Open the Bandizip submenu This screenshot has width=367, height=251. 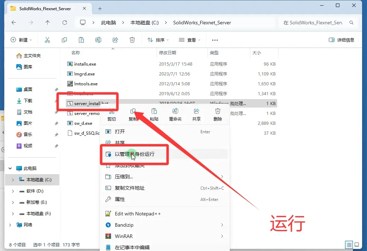point(165,225)
